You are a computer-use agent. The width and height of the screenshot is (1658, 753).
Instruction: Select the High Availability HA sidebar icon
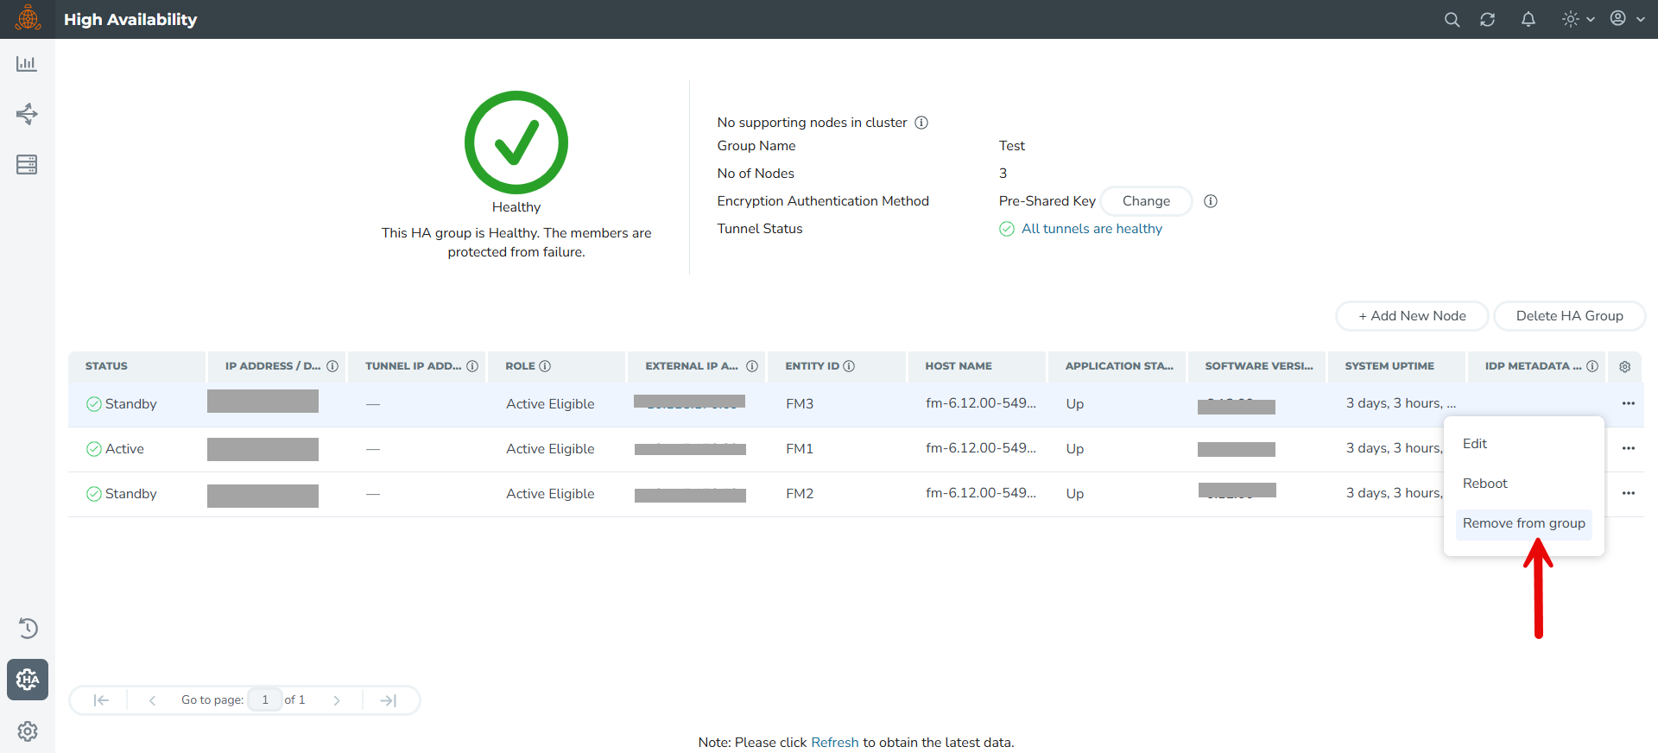coord(28,680)
